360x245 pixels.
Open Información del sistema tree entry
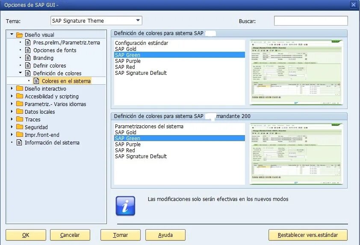coord(52,142)
